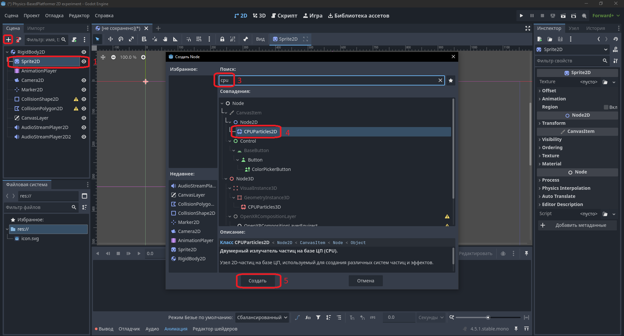The height and width of the screenshot is (336, 624).
Task: Click the favorite star beside search field
Action: (x=451, y=81)
